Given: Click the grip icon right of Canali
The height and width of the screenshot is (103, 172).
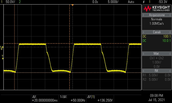Looking at the screenshot, I should [170, 32].
